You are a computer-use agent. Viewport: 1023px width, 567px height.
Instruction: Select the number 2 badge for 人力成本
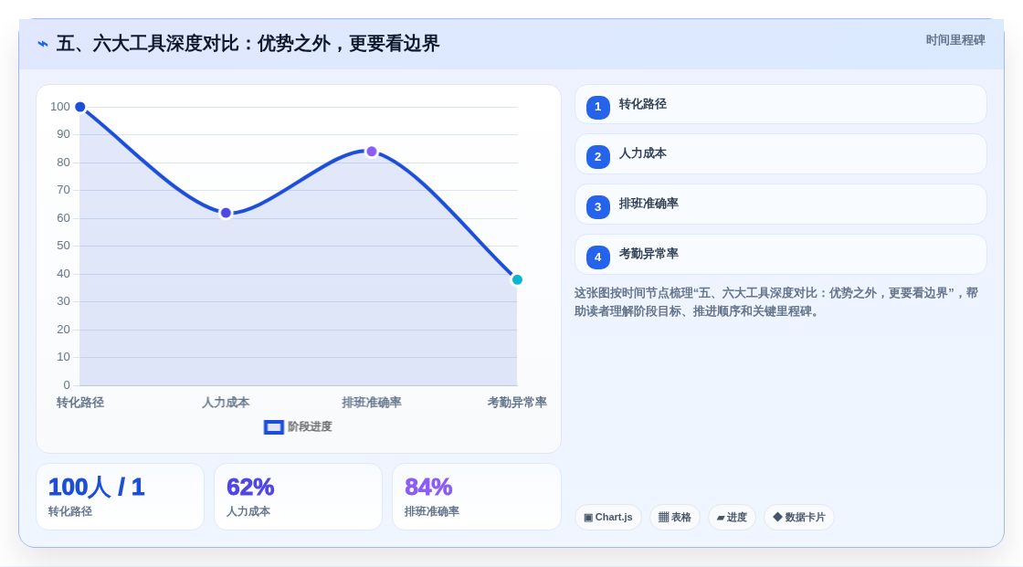click(x=597, y=157)
